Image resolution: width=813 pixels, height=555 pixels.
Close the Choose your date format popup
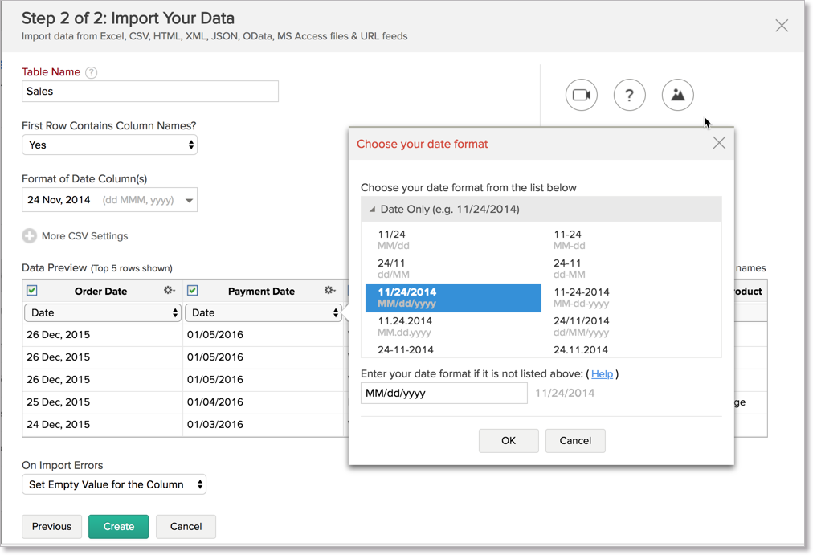tap(719, 143)
